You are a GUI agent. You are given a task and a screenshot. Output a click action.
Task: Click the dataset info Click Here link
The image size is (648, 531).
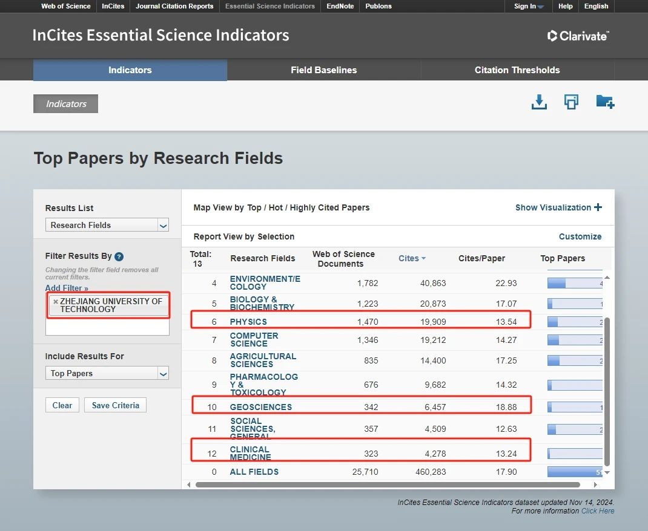pos(598,511)
